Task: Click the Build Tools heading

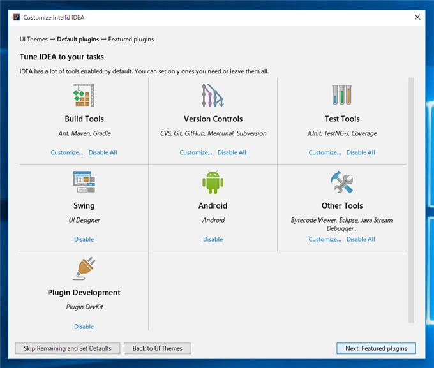Action: (x=84, y=119)
